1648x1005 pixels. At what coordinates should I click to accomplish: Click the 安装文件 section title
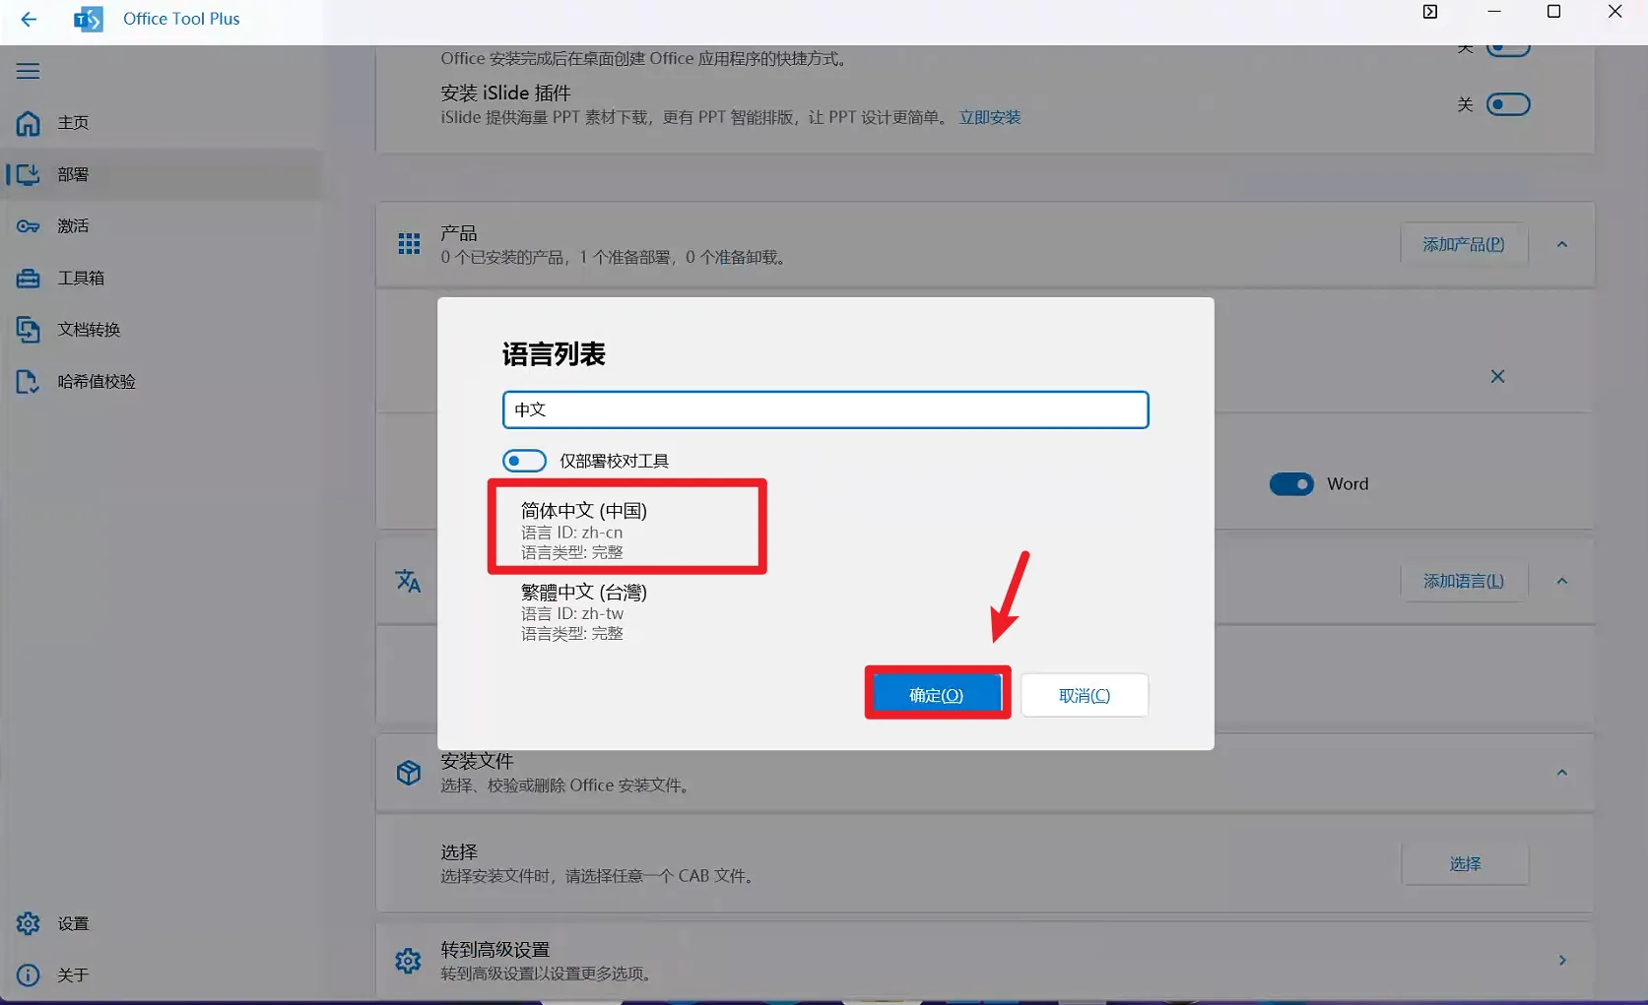point(477,761)
